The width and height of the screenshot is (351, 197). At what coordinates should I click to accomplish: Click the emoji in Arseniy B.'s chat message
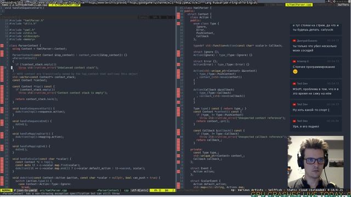point(295,72)
